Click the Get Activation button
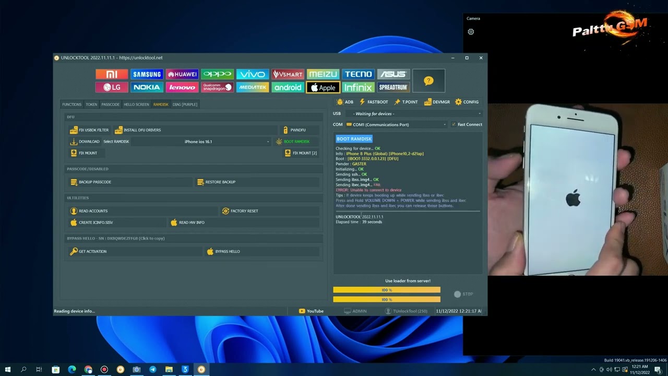This screenshot has width=668, height=376. (136, 252)
